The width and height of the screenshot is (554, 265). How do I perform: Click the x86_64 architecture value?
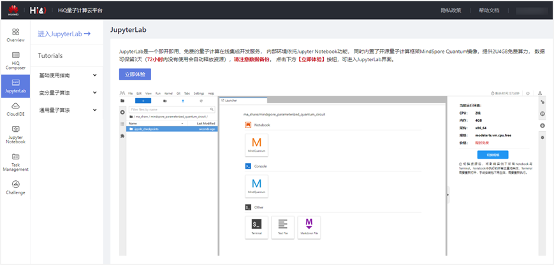tap(481, 128)
